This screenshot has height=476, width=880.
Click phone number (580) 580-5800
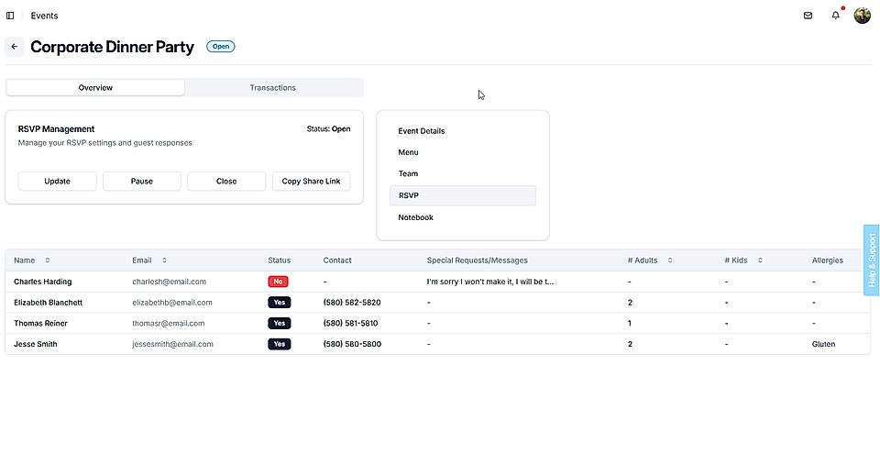pos(352,344)
